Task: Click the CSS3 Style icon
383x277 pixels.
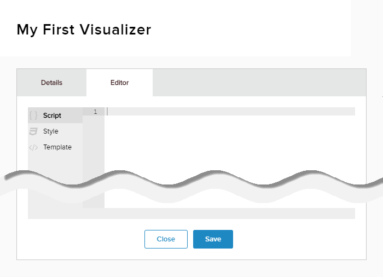Action: (x=33, y=131)
